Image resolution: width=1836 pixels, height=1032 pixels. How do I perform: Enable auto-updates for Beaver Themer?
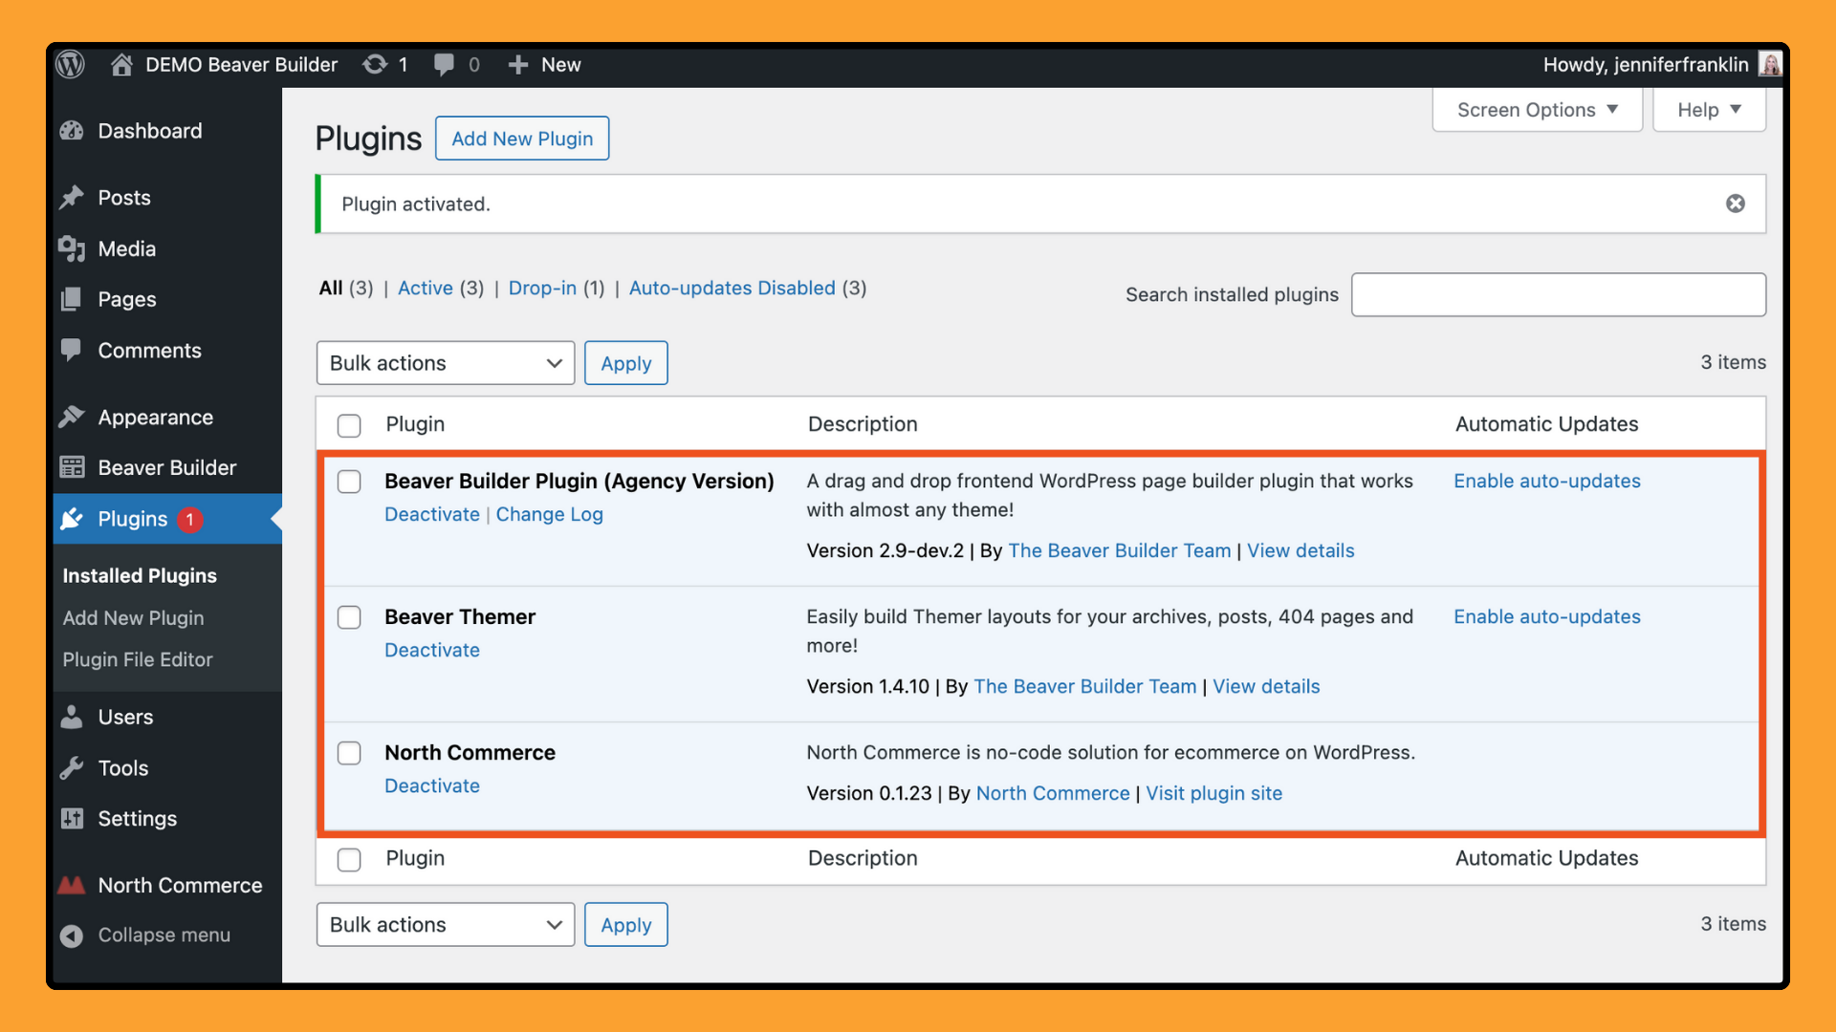coord(1547,616)
